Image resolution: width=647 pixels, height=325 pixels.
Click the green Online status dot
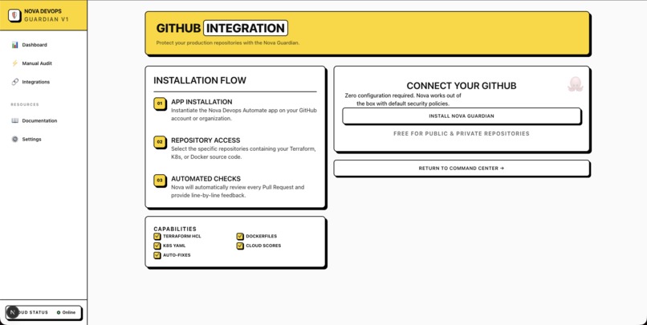pyautogui.click(x=59, y=313)
